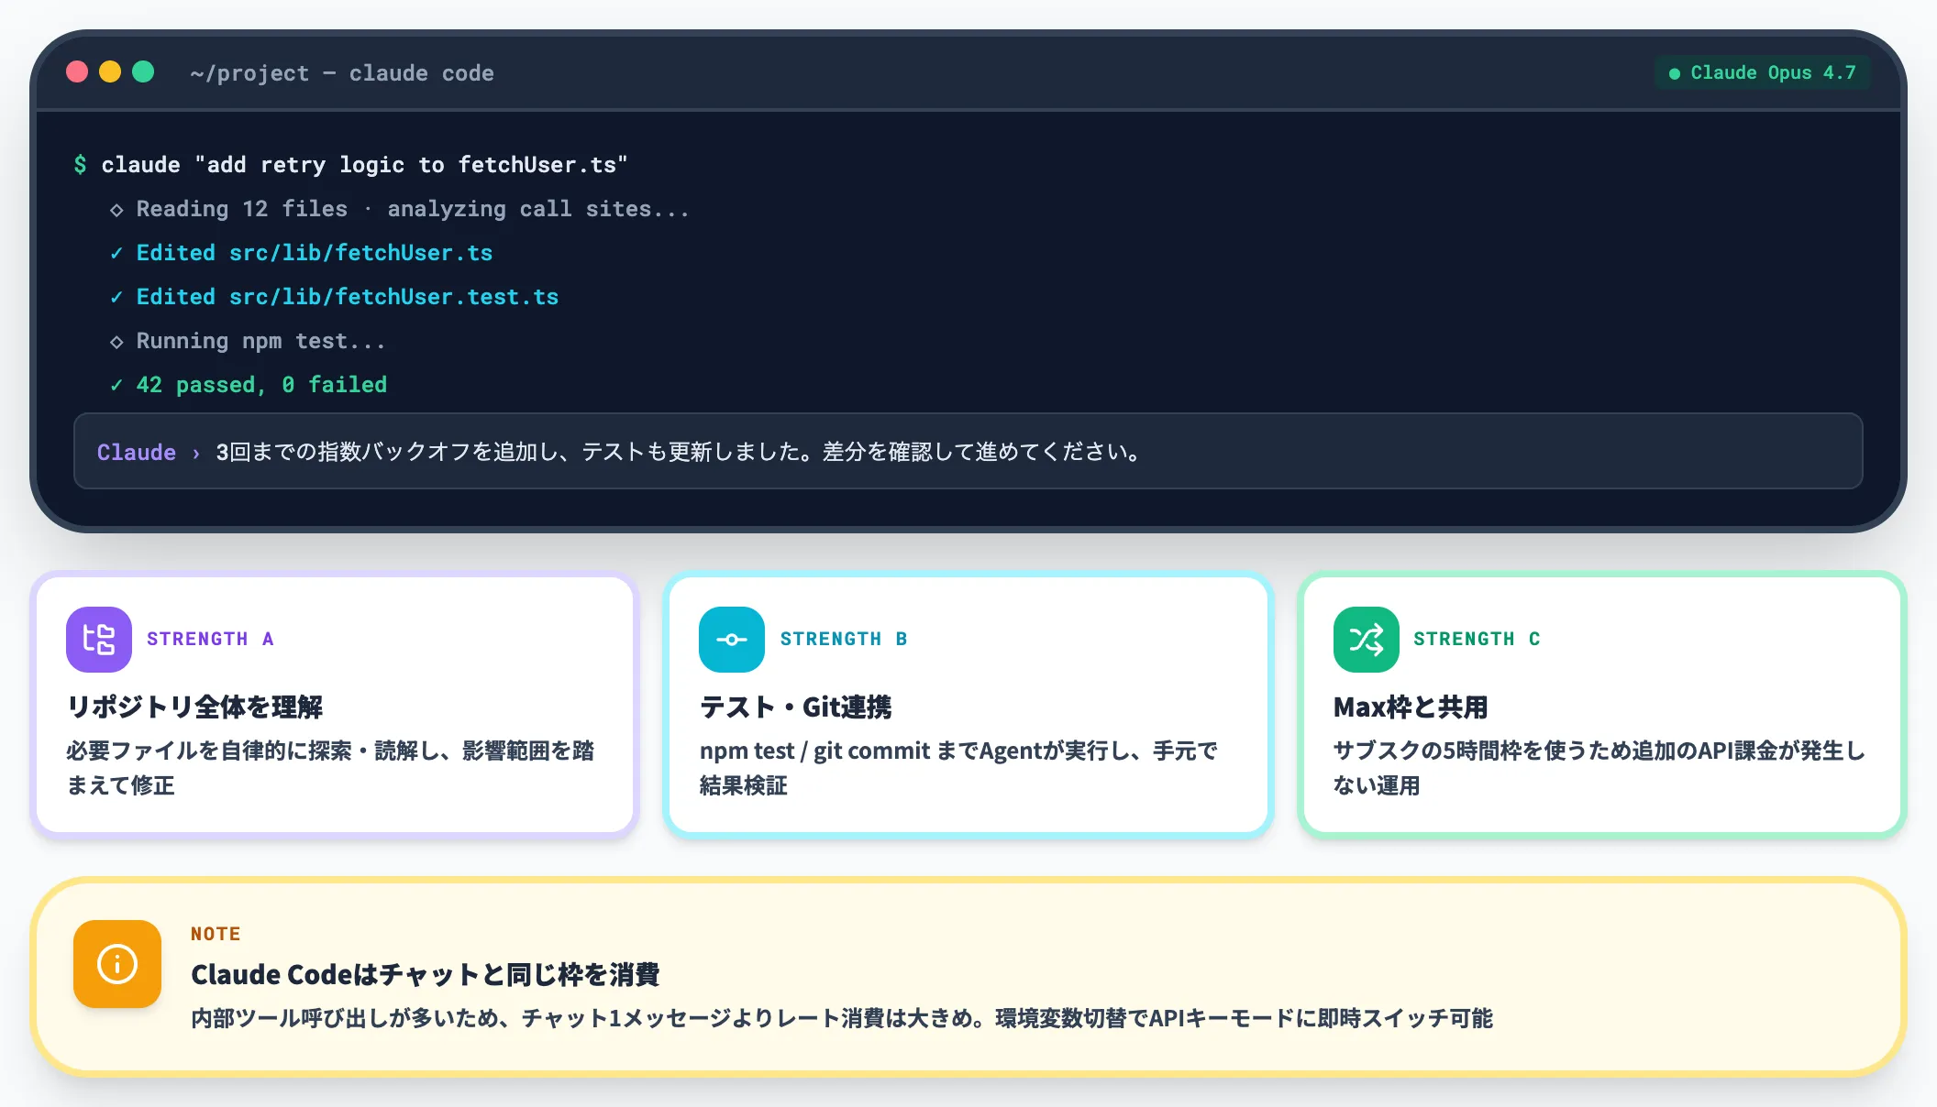The image size is (1937, 1107).
Task: Click the checkmark beside 'Edited src/lib/fetchUser.test.ts'
Action: 116,298
